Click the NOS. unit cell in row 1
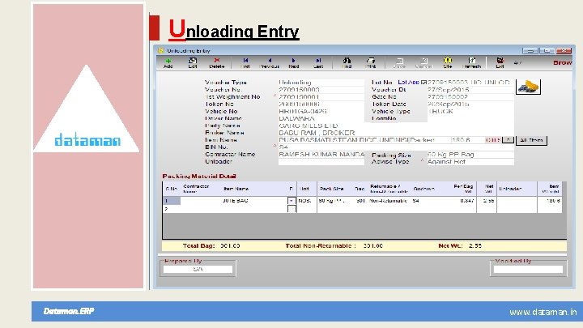 point(307,201)
